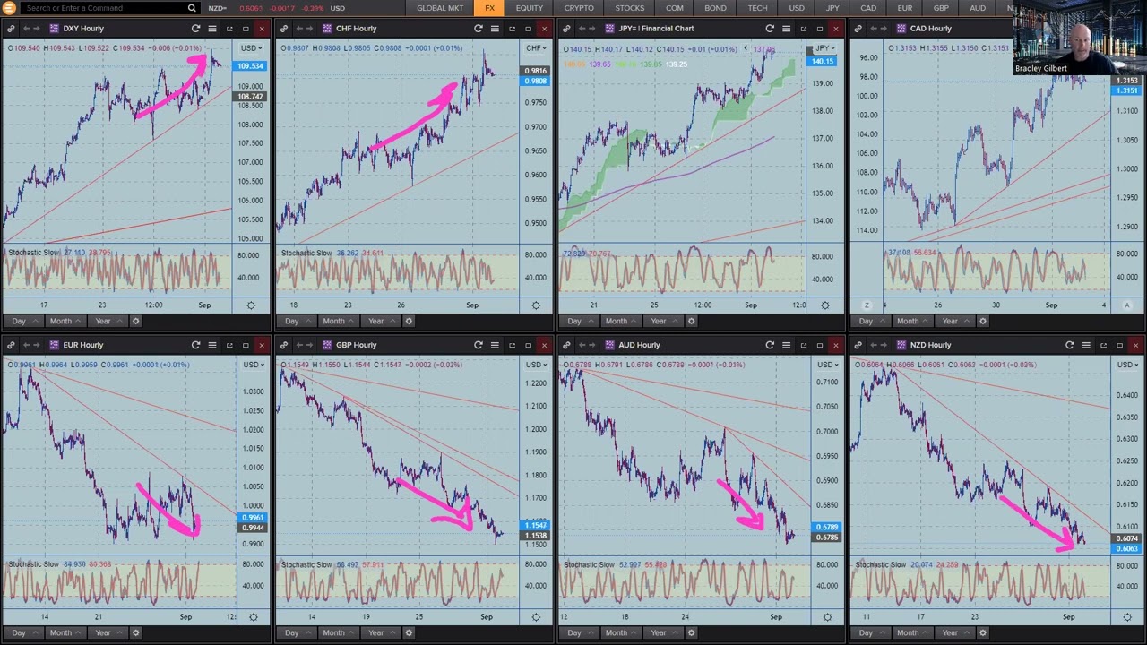Viewport: 1147px width, 645px height.
Task: Open time-axis settings sun icon on GBP chart
Action: point(536,617)
